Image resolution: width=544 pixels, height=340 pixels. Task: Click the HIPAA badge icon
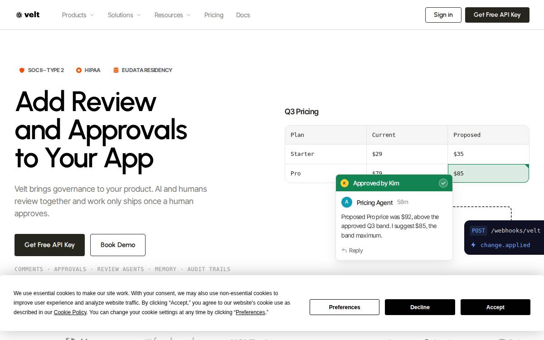pyautogui.click(x=79, y=70)
